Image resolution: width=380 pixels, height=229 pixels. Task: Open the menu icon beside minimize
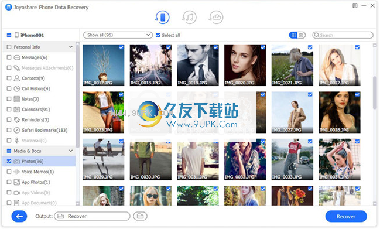tap(355, 5)
